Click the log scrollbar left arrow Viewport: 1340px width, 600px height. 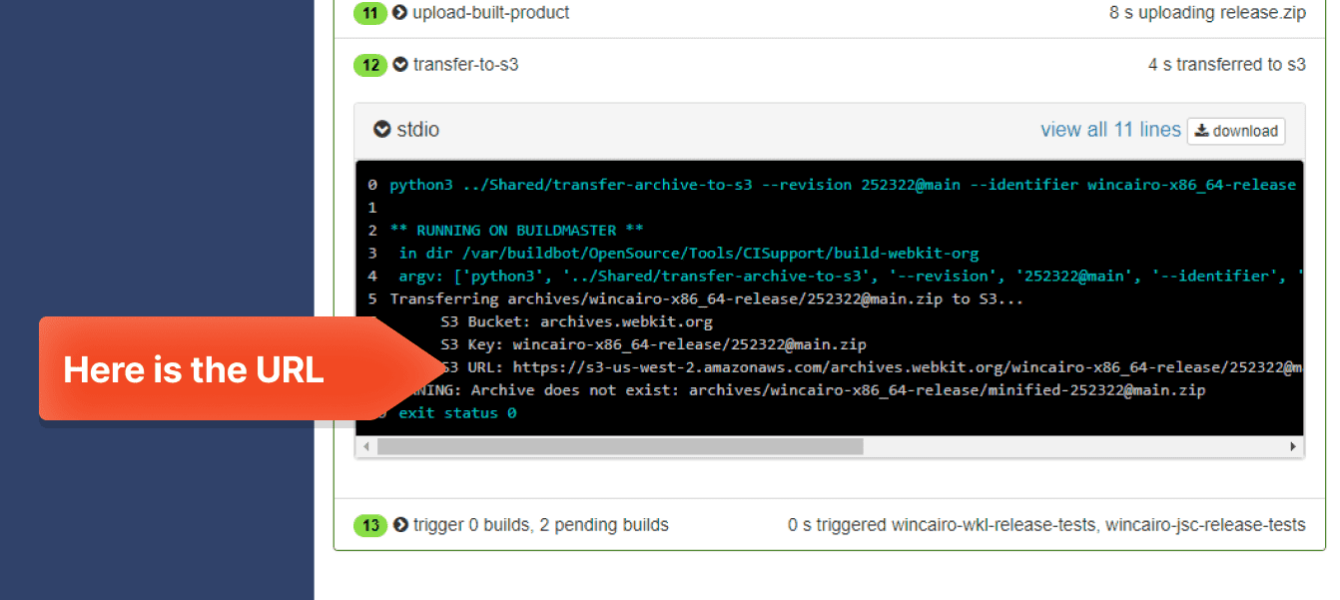[365, 446]
